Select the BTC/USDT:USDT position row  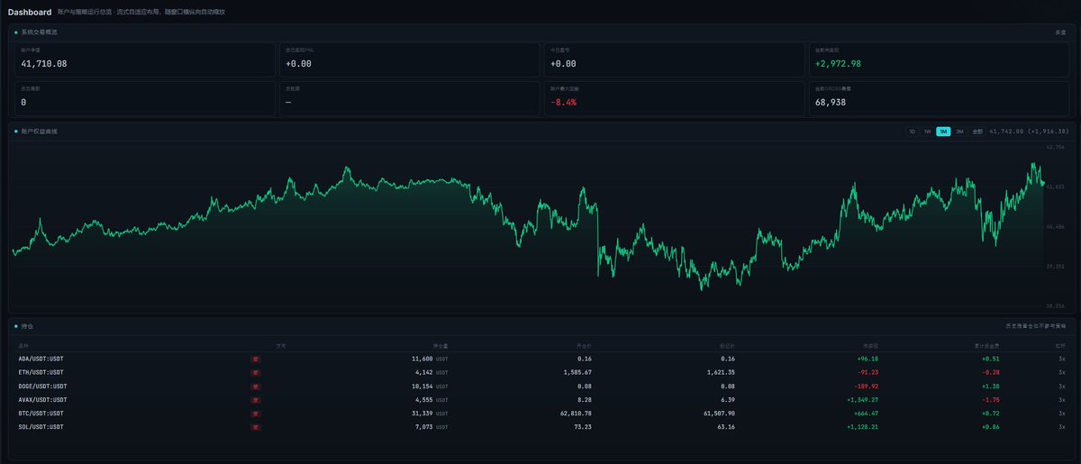point(540,413)
